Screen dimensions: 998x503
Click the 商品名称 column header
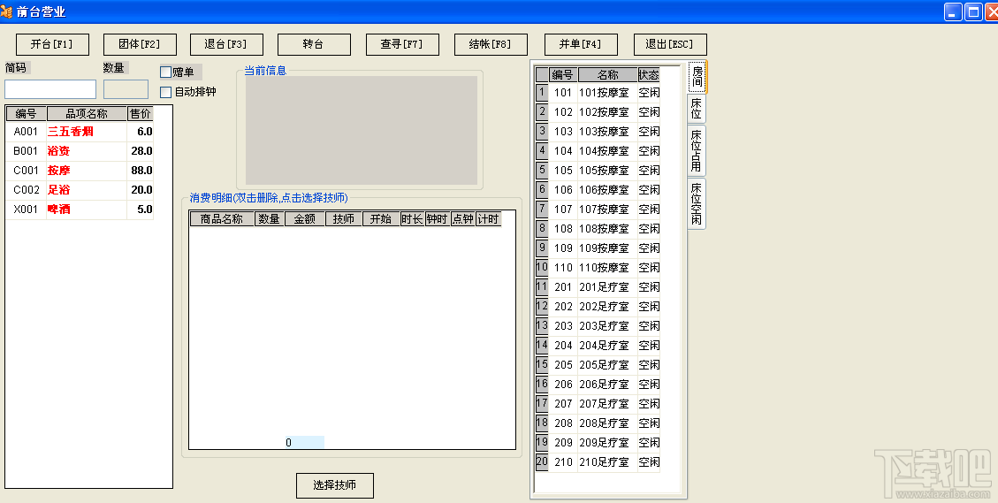tap(222, 219)
